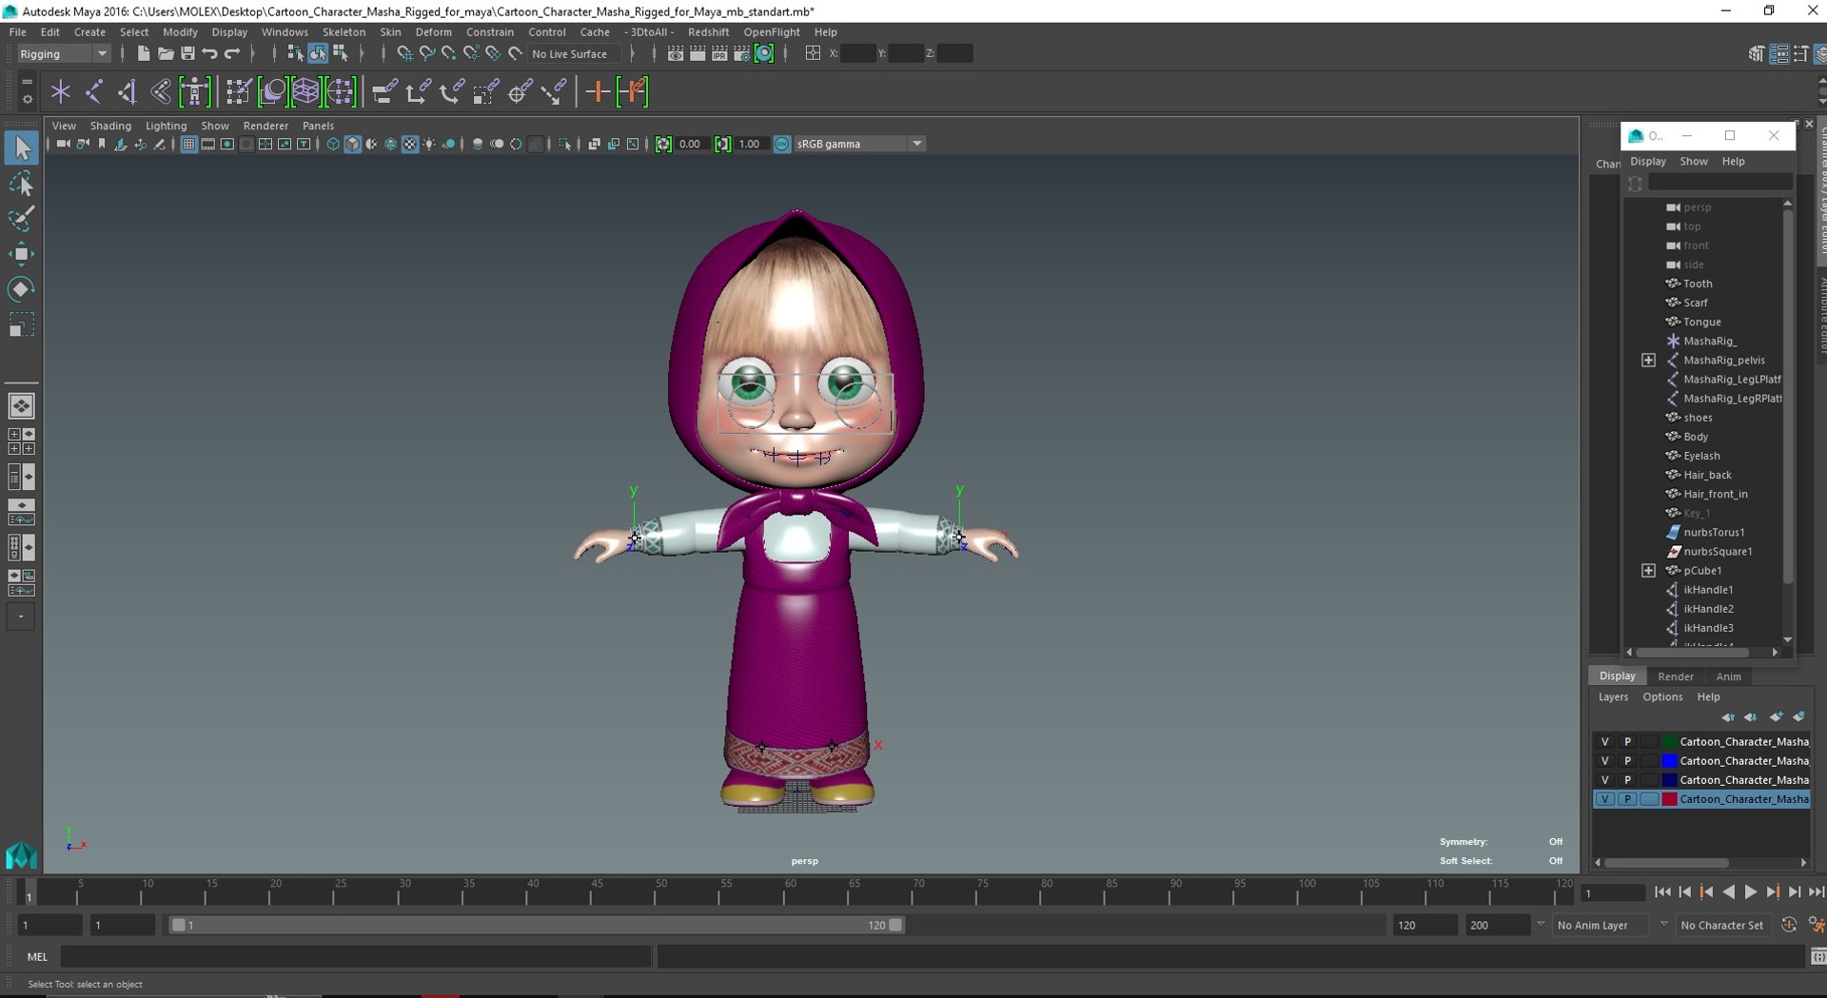Open the Skeleton menu

344,31
